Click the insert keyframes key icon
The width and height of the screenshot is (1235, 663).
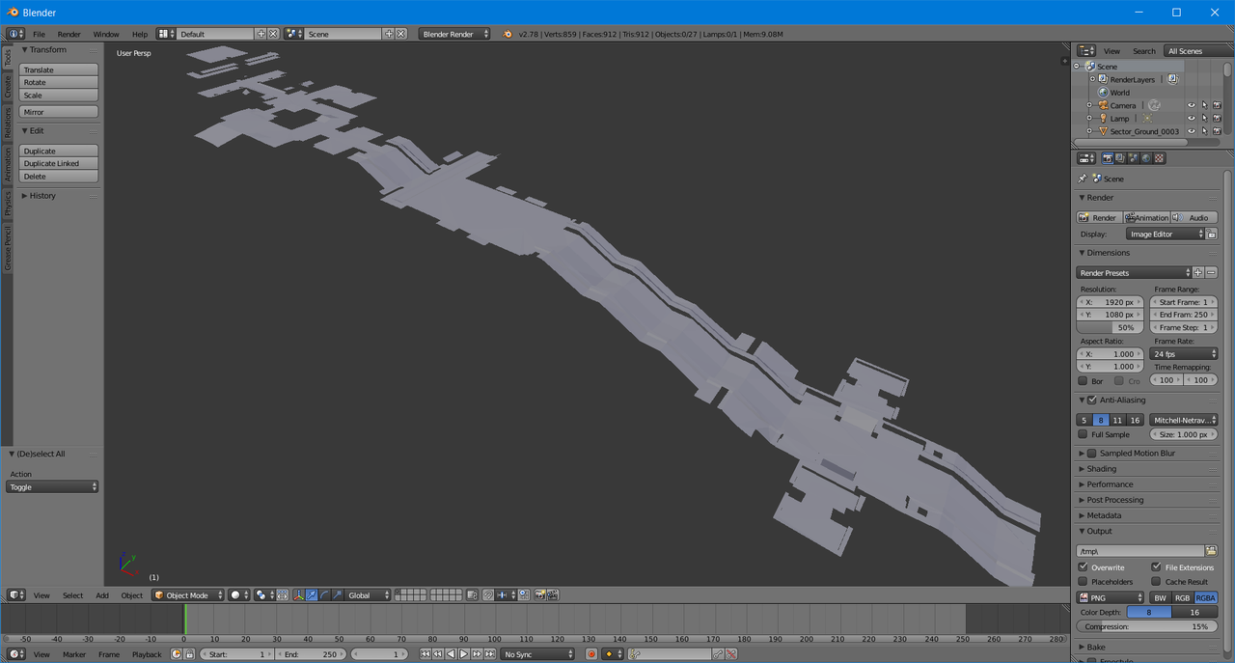click(717, 654)
